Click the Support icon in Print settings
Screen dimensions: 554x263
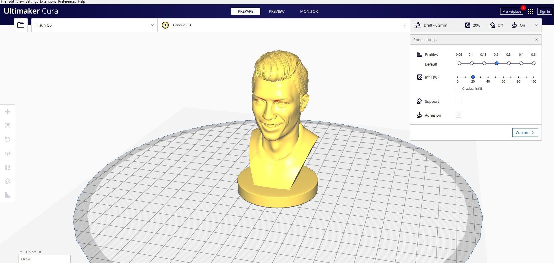(419, 101)
